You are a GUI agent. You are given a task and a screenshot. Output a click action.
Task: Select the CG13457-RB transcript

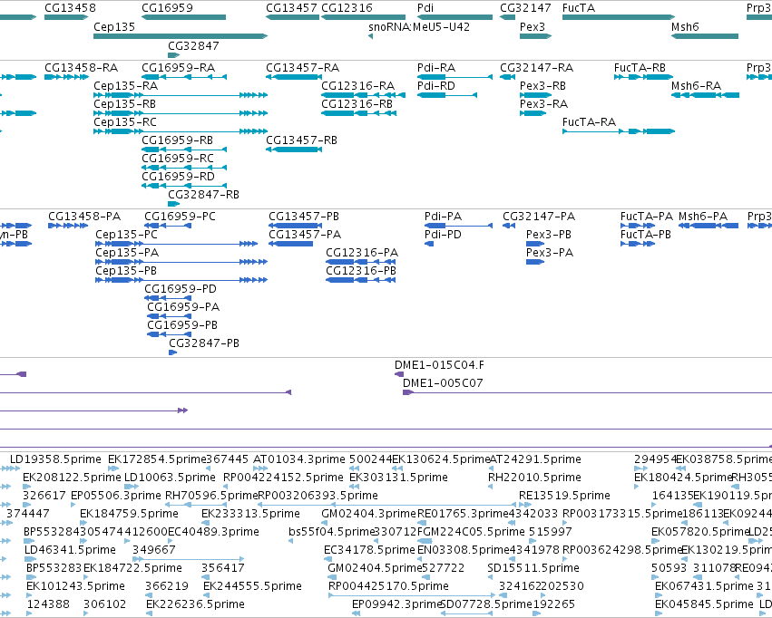tap(294, 149)
